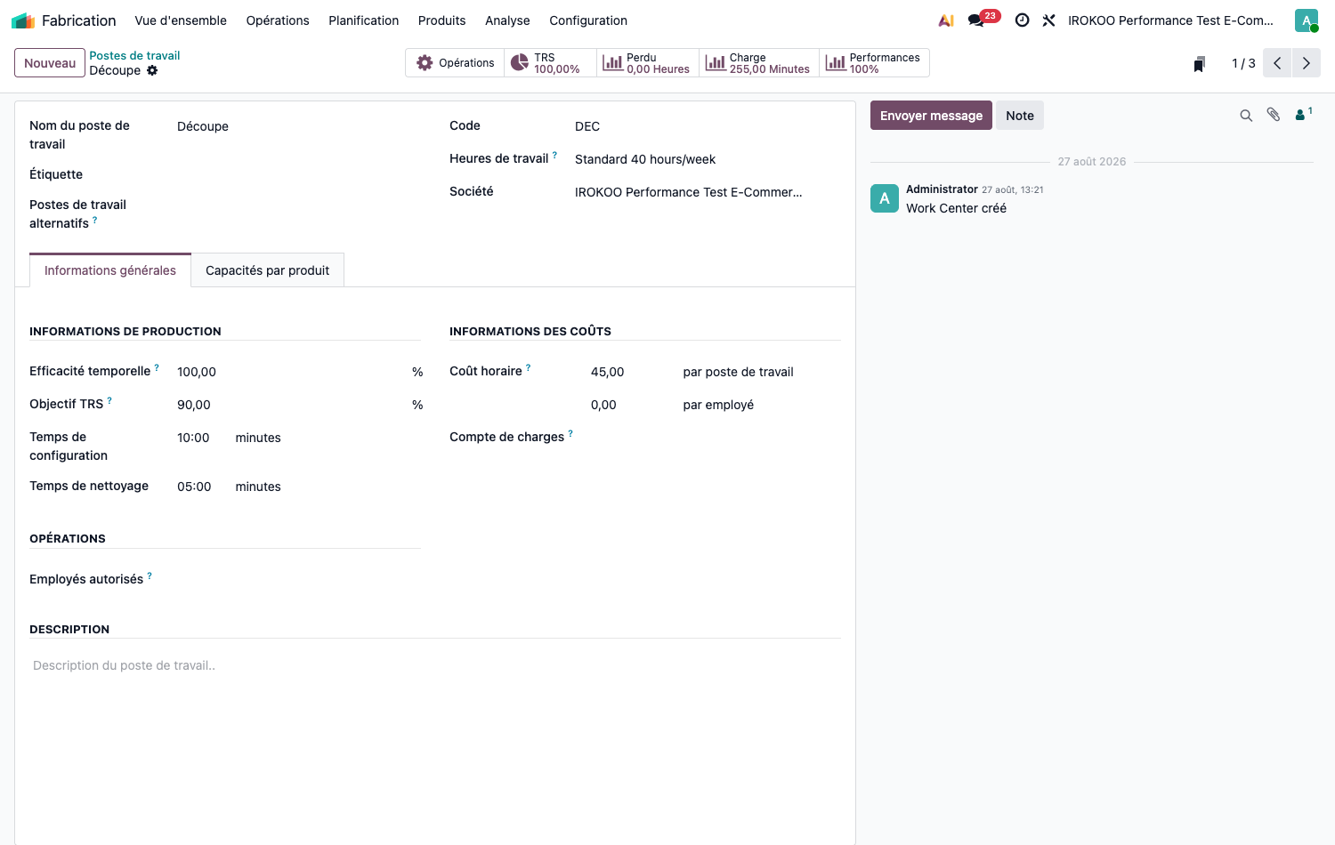This screenshot has height=845, width=1335.
Task: Open the Fabrication app home icon
Action: [x=23, y=20]
